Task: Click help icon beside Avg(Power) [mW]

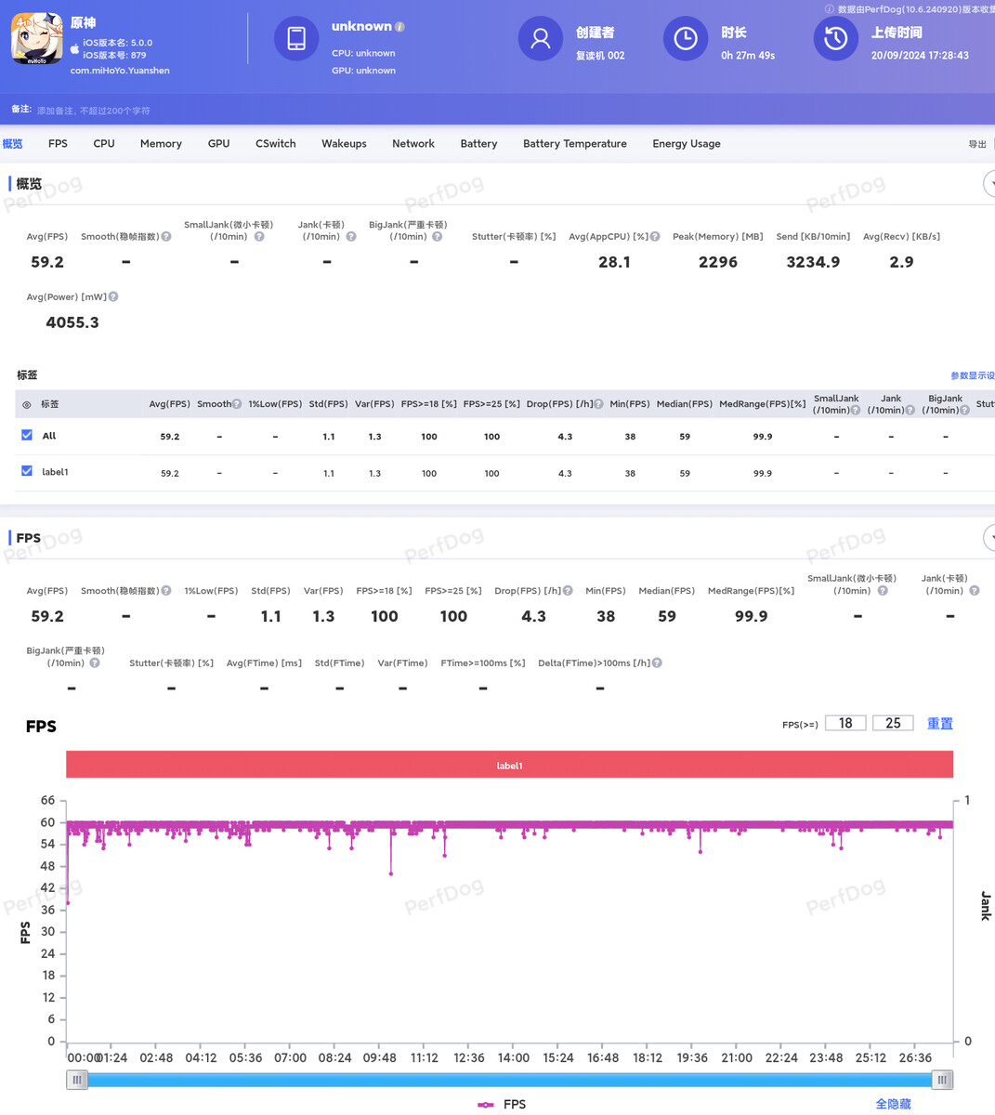Action: (x=113, y=297)
